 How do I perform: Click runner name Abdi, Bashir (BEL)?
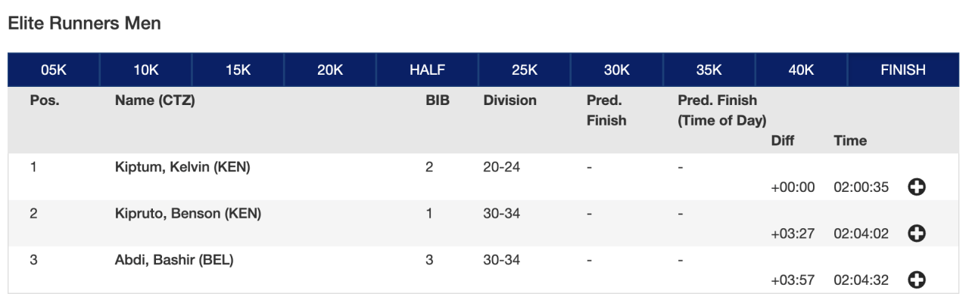pos(174,261)
